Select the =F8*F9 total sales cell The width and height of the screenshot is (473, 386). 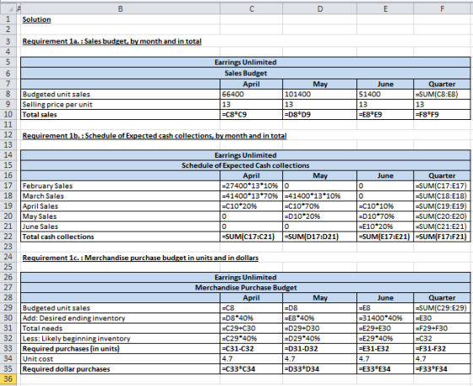pyautogui.click(x=443, y=115)
